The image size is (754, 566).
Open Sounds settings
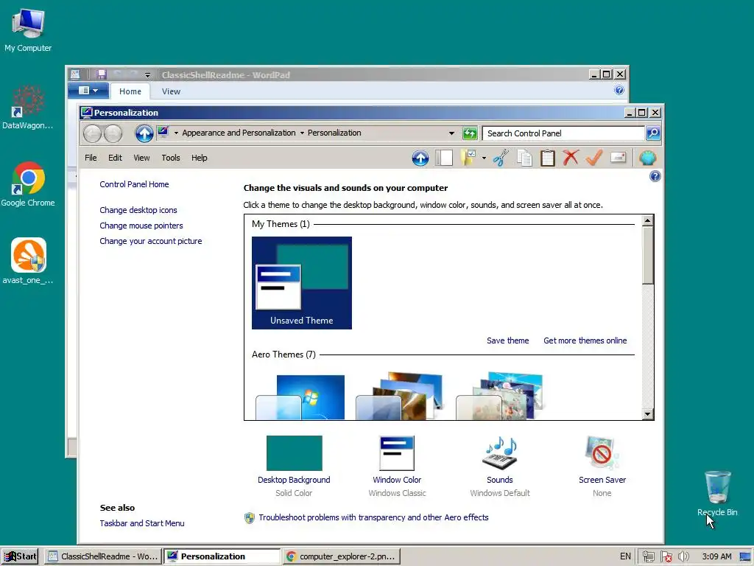coord(500,467)
